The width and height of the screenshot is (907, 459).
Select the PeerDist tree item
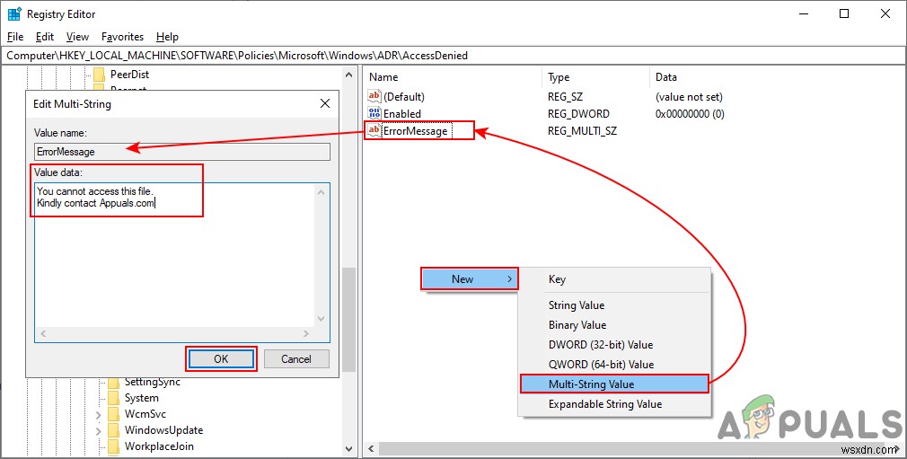coord(129,74)
